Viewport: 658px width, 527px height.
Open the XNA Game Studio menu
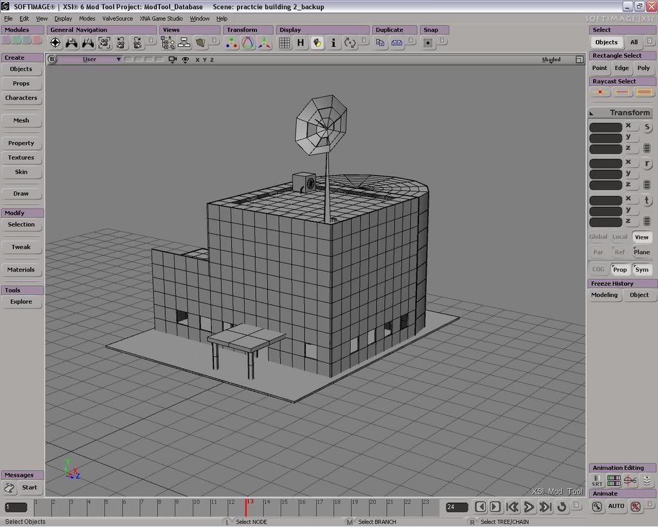click(161, 19)
